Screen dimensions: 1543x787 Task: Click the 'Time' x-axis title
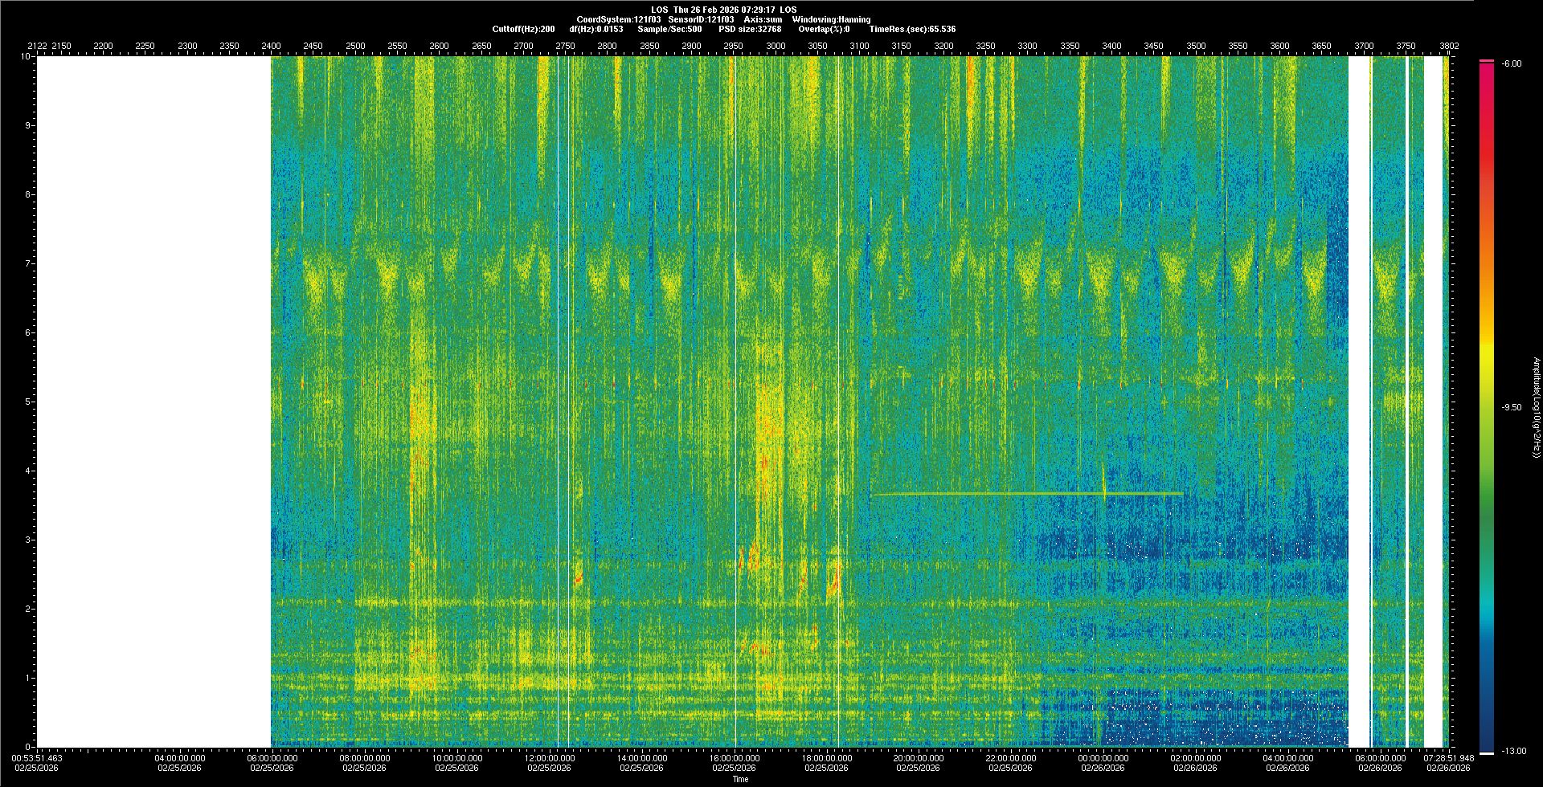pyautogui.click(x=740, y=779)
